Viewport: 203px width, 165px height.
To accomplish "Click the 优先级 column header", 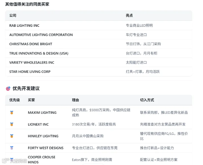I will point(14,100).
